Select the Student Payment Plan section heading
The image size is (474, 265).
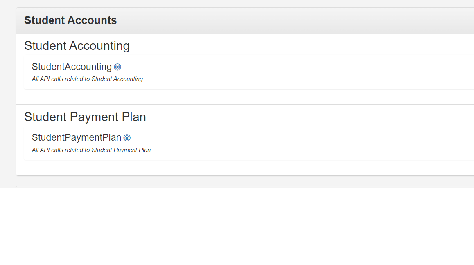pyautogui.click(x=85, y=117)
